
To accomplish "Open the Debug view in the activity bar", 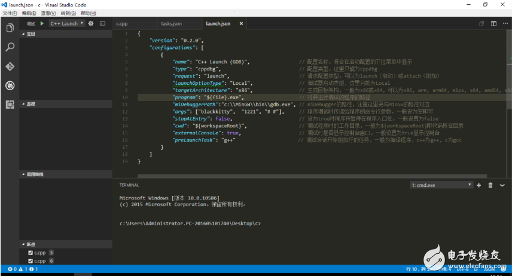I will [x=10, y=85].
